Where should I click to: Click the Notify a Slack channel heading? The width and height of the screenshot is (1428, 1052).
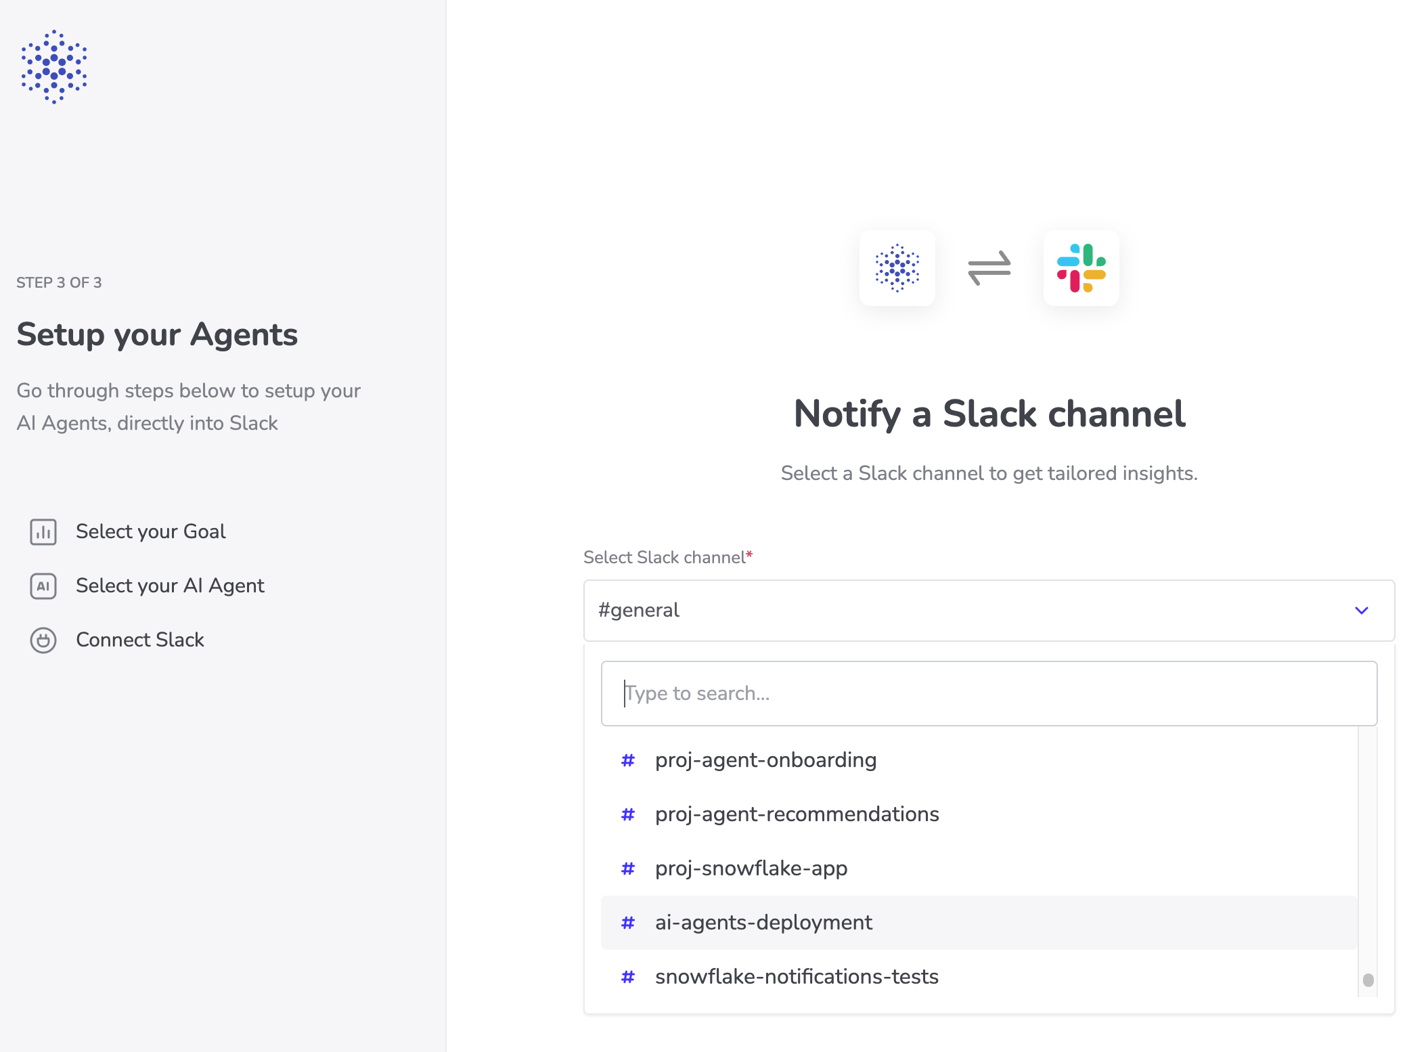coord(989,414)
